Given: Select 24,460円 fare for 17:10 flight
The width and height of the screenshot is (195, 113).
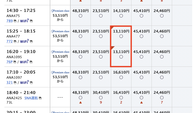Looking at the screenshot, I should (x=162, y=77).
